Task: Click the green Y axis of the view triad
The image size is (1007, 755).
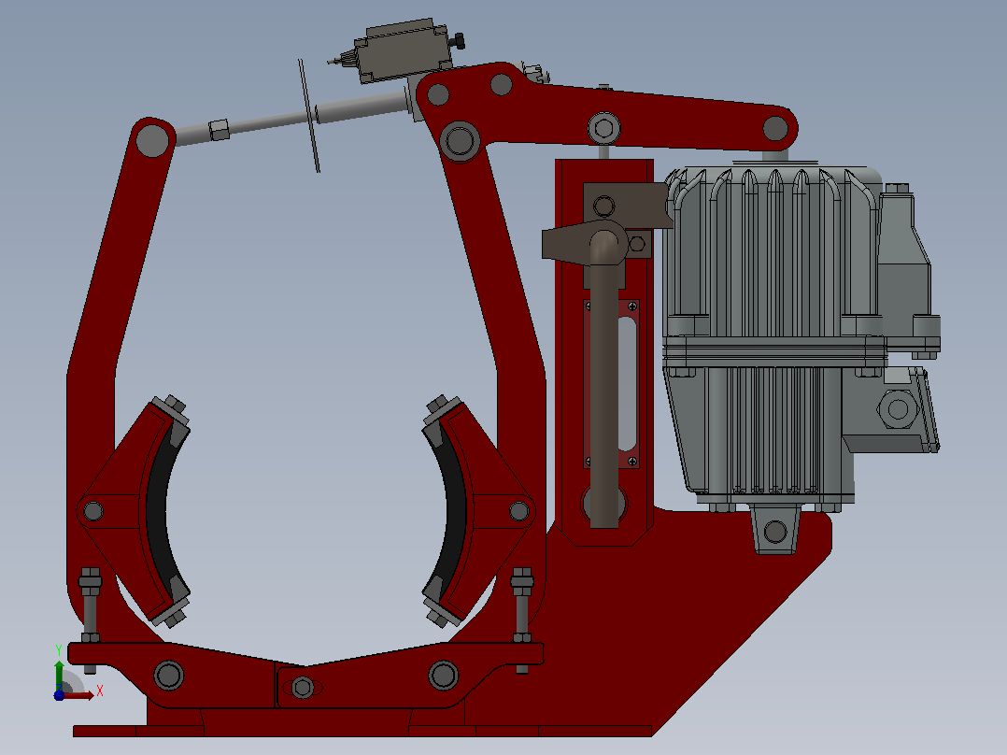Action: pyautogui.click(x=59, y=675)
